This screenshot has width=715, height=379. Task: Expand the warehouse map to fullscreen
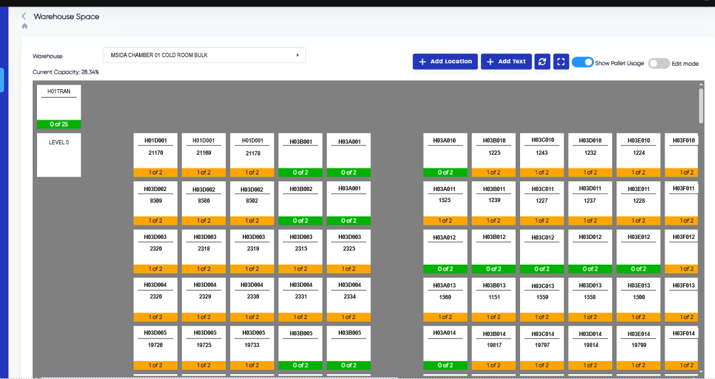point(561,61)
